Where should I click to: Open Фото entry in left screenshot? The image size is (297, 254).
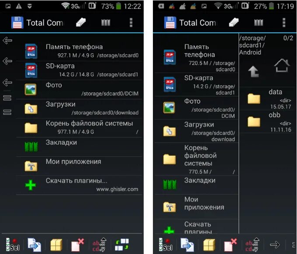click(79, 89)
